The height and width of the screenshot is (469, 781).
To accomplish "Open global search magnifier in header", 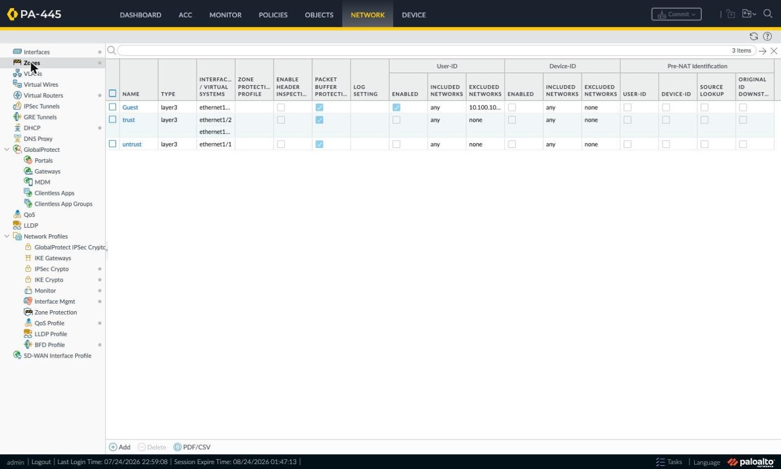I will pyautogui.click(x=768, y=14).
